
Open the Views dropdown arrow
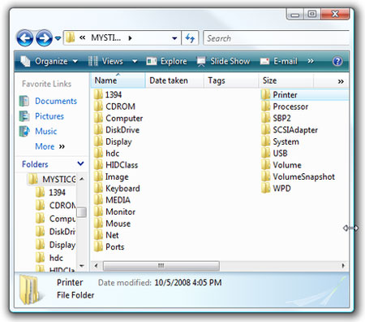tap(135, 61)
